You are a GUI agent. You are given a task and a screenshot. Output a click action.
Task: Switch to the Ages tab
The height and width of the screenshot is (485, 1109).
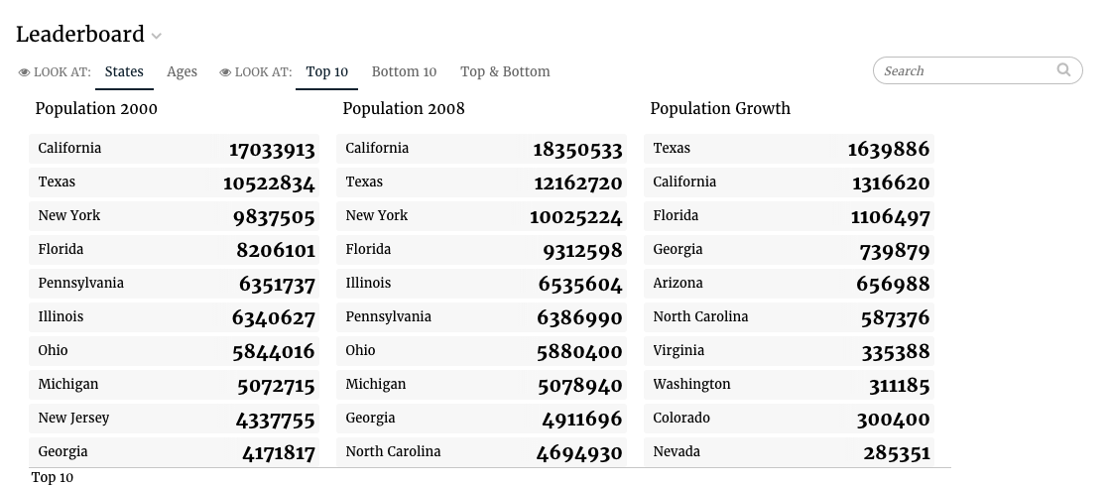coord(182,72)
